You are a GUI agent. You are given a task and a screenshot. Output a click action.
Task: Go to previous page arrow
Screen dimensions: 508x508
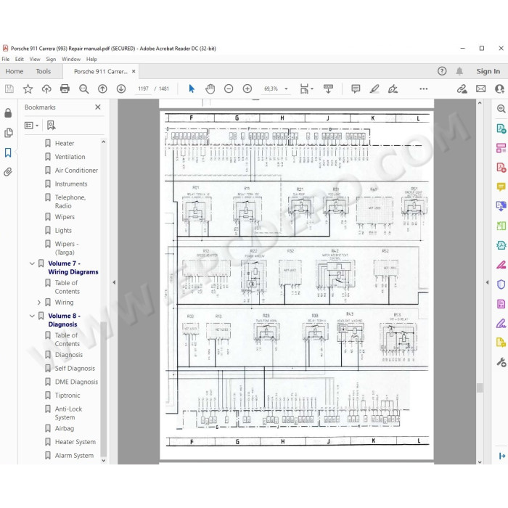102,89
